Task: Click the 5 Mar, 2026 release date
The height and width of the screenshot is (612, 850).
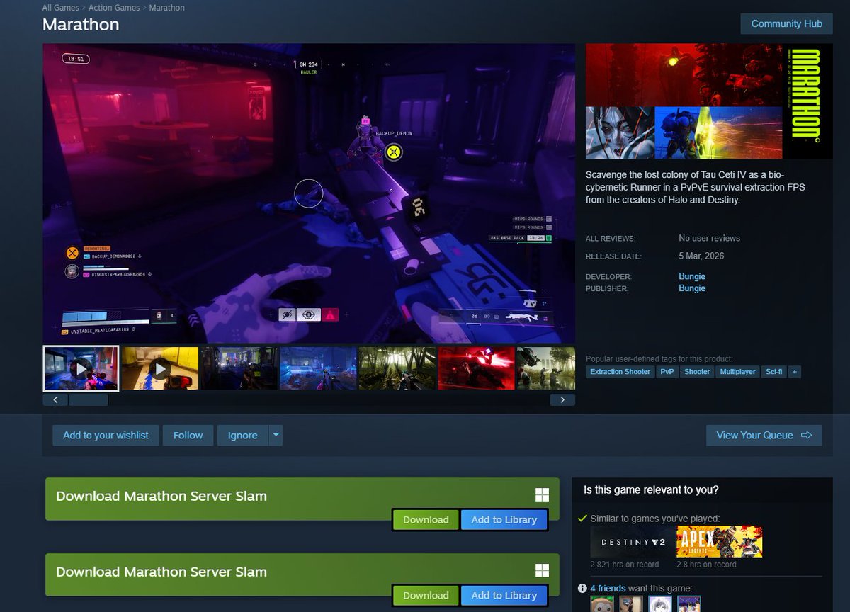Action: tap(701, 256)
